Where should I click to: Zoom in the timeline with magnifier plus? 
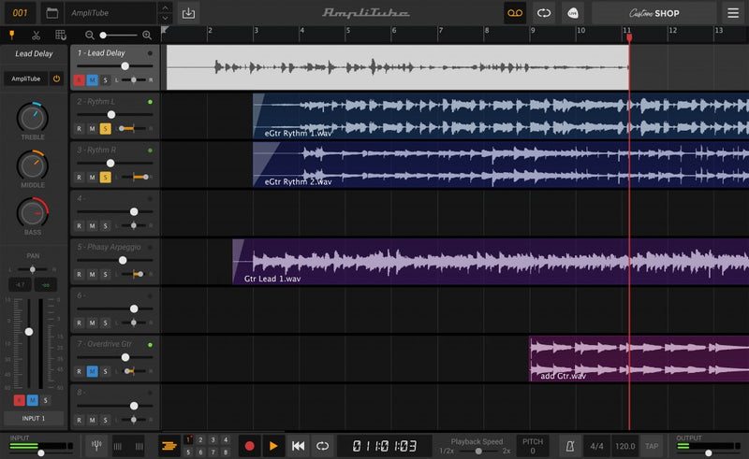tap(147, 35)
